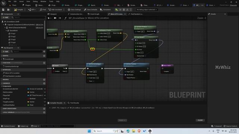Add new macro with MACROS plus icon
239x134 pixels.
click(x=44, y=80)
